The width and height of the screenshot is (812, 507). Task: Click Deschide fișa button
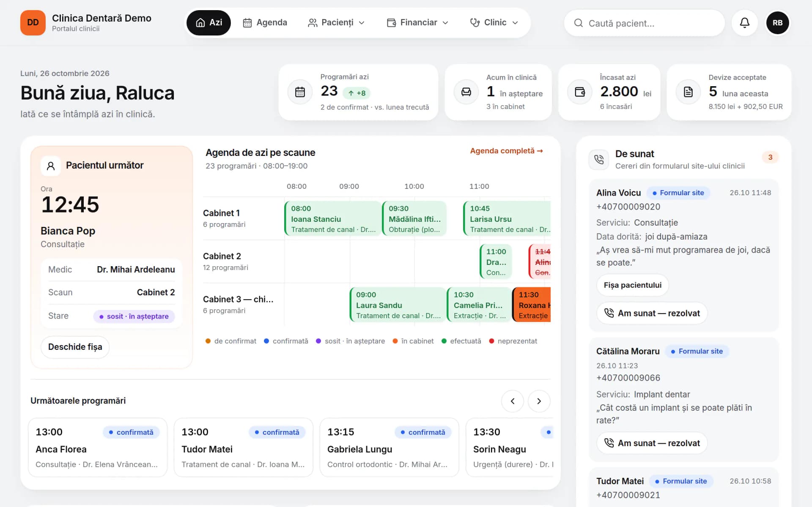(75, 347)
